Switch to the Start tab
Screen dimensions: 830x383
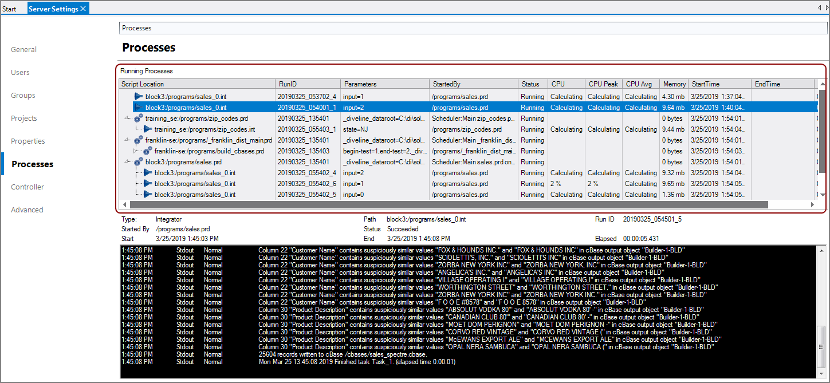pos(10,7)
